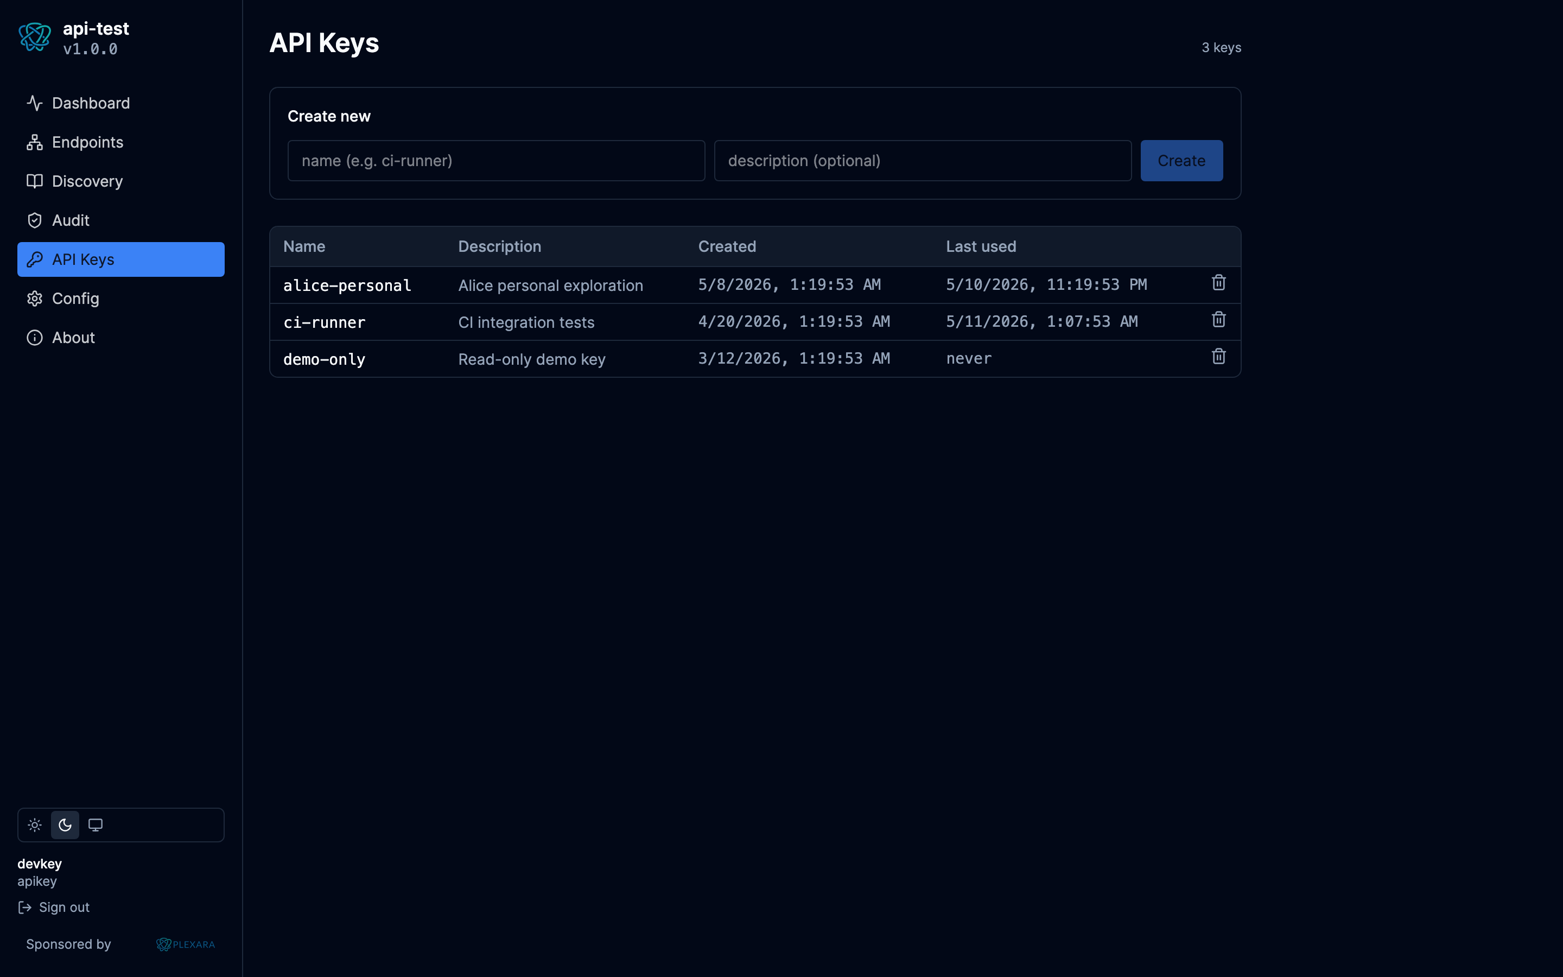Viewport: 1563px width, 977px height.
Task: Switch to light theme
Action: (35, 825)
